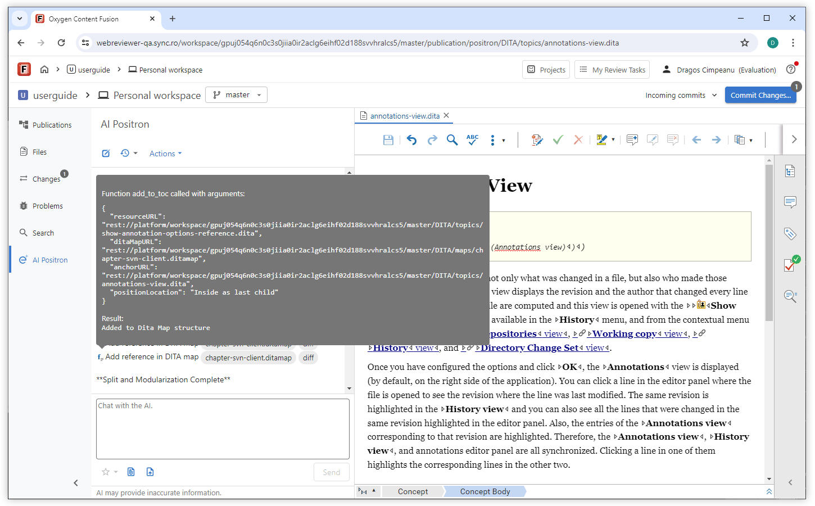The width and height of the screenshot is (815, 506).
Task: Go to previous change arrow
Action: pyautogui.click(x=696, y=140)
